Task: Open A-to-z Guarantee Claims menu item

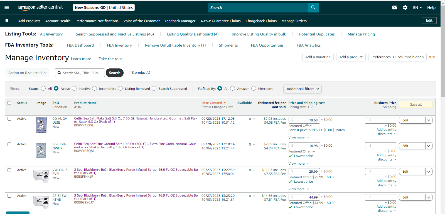Action: [220, 21]
